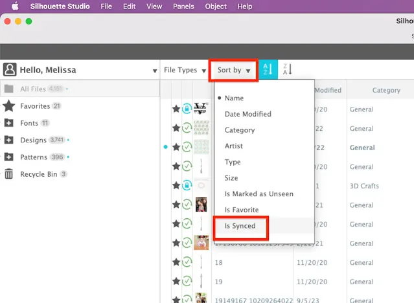
Task: Click the bold General category cell
Action: point(362,148)
